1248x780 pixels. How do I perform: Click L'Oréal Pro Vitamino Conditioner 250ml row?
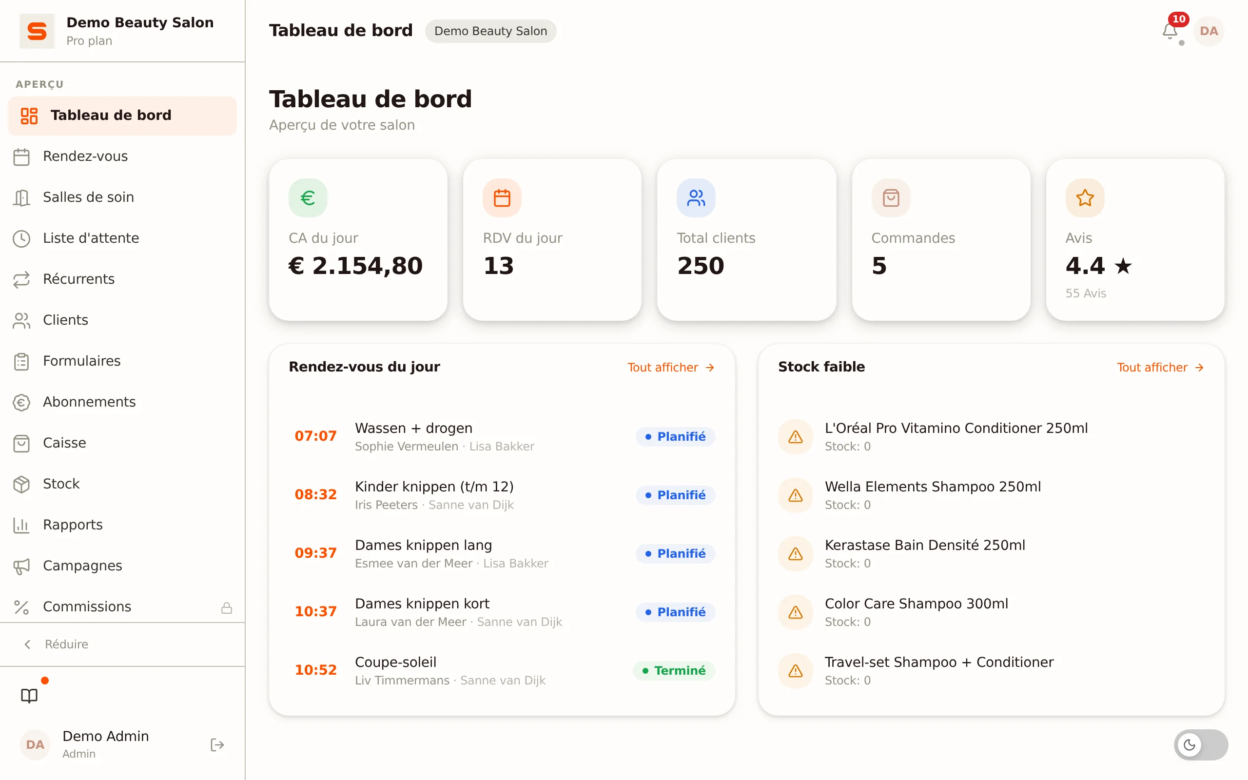pyautogui.click(x=991, y=436)
